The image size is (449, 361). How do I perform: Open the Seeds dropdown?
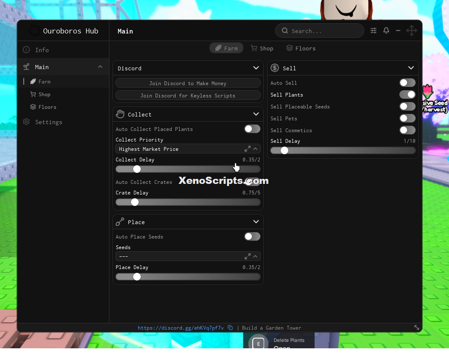click(188, 256)
